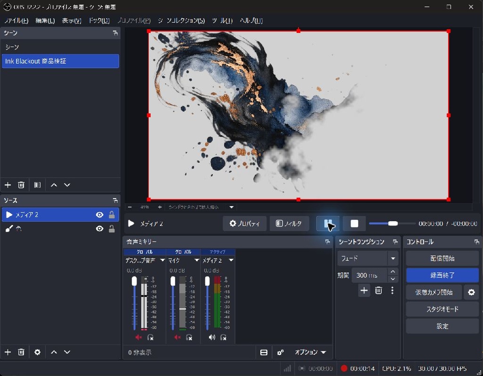Click 配信開始 button

pyautogui.click(x=442, y=258)
